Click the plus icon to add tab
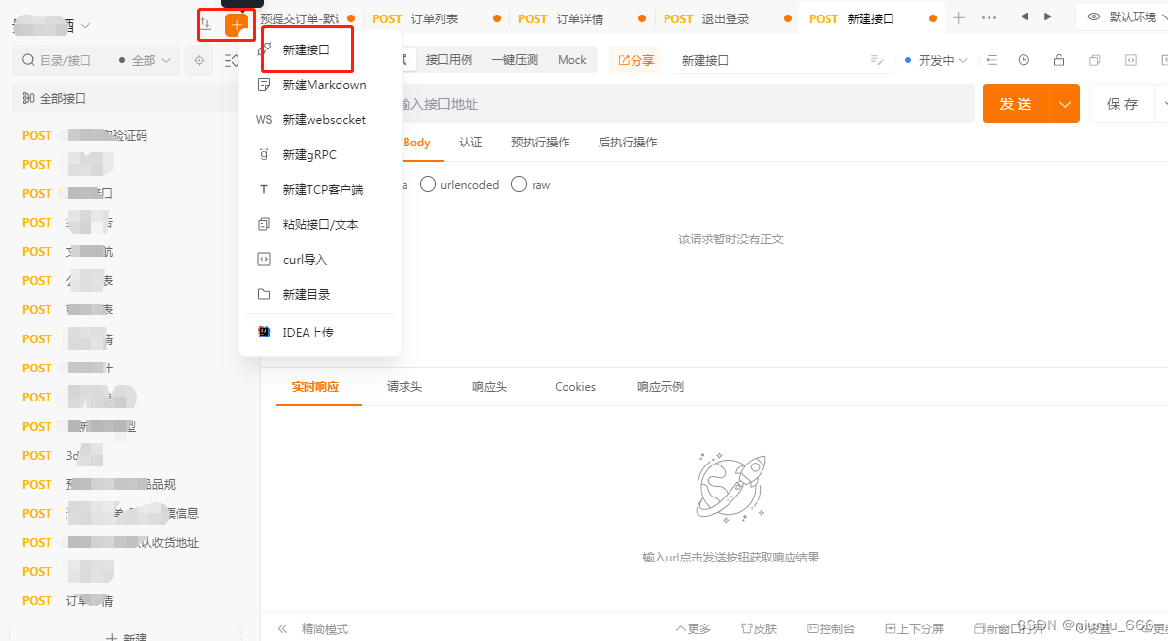This screenshot has height=641, width=1168. [958, 17]
